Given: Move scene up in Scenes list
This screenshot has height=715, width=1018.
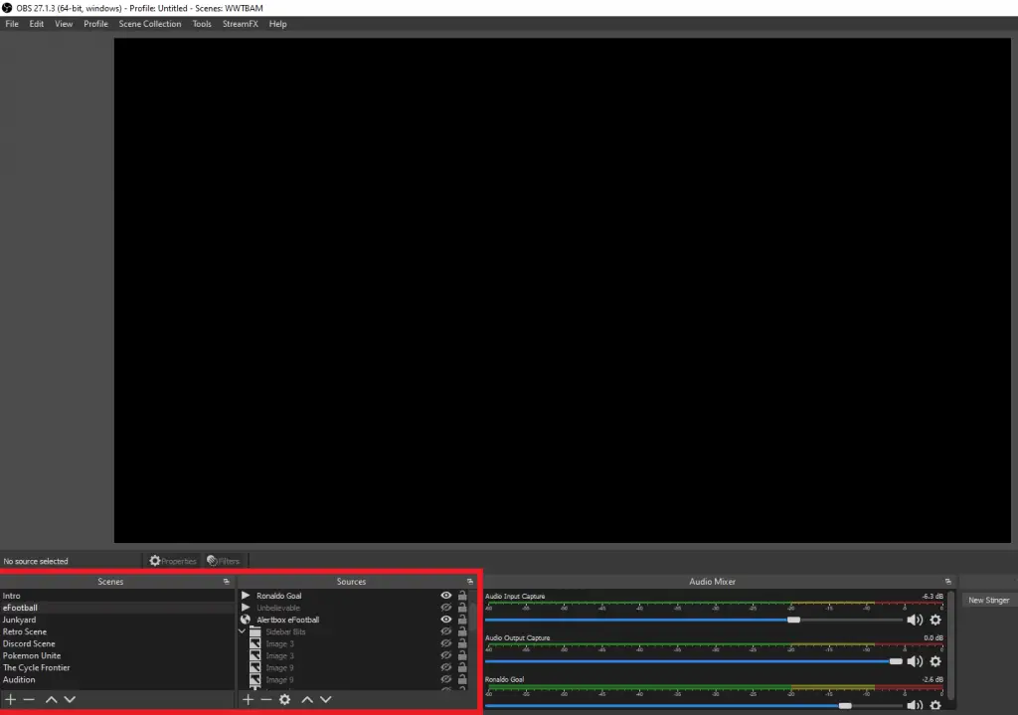Looking at the screenshot, I should (52, 699).
